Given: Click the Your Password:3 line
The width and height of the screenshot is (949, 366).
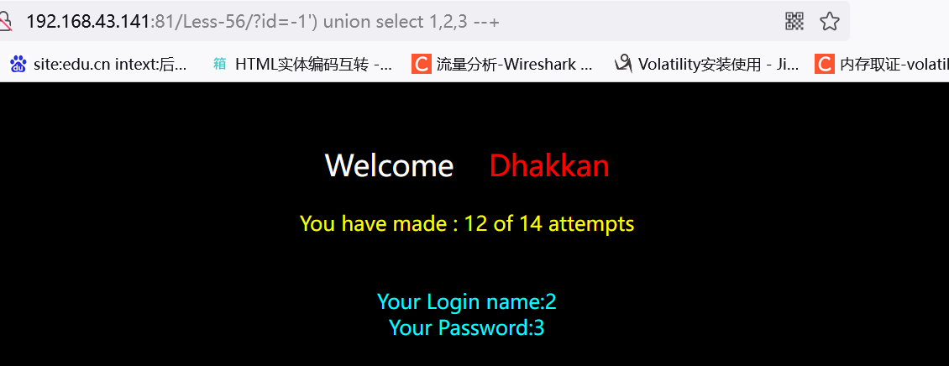Looking at the screenshot, I should (x=467, y=328).
